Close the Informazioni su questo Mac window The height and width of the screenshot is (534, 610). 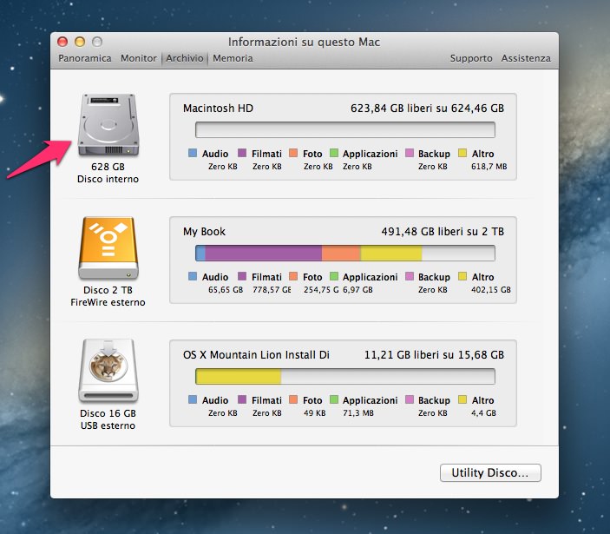(62, 42)
